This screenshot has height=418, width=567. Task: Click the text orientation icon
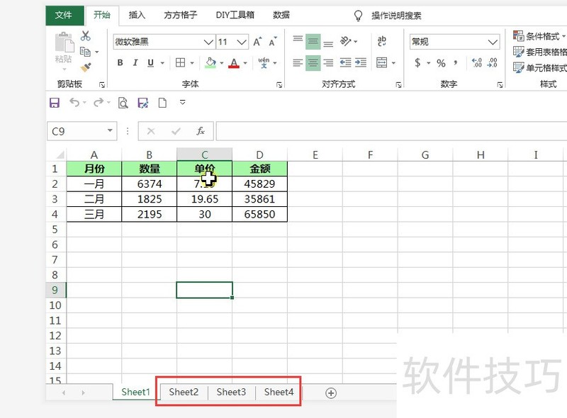(x=346, y=41)
